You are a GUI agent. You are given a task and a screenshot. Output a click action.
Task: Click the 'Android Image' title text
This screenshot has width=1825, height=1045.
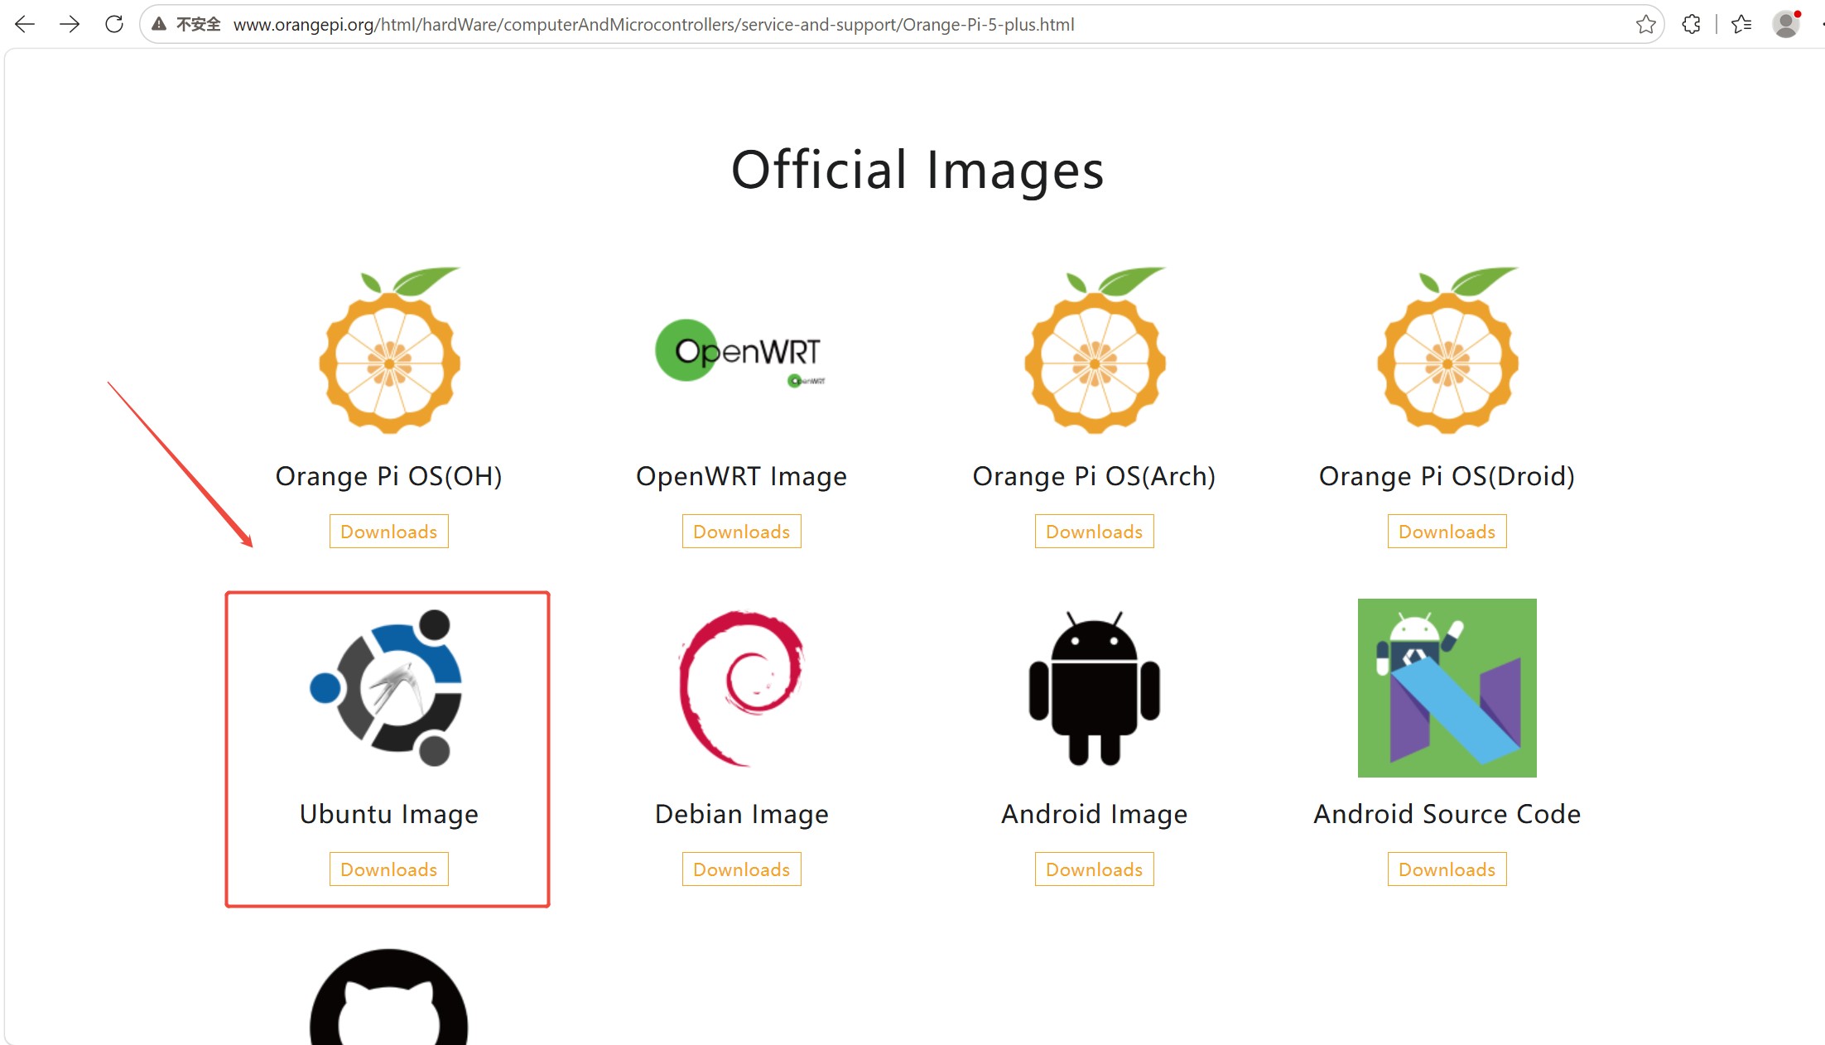(x=1095, y=814)
